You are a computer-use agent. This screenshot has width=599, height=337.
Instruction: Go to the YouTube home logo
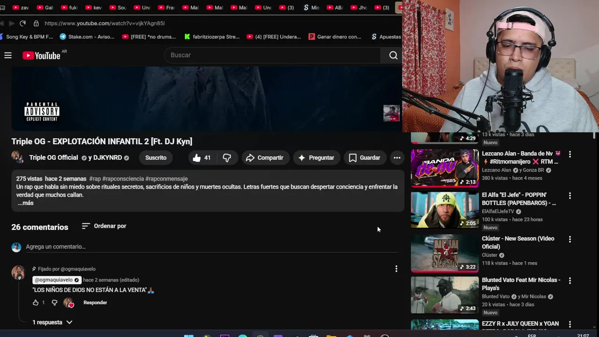click(42, 56)
